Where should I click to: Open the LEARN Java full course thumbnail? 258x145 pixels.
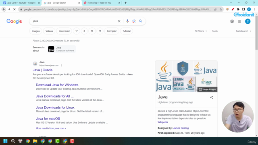tap(183, 84)
